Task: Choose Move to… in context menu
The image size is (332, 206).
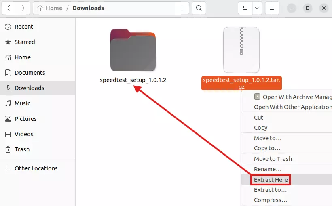Action: coord(287,138)
